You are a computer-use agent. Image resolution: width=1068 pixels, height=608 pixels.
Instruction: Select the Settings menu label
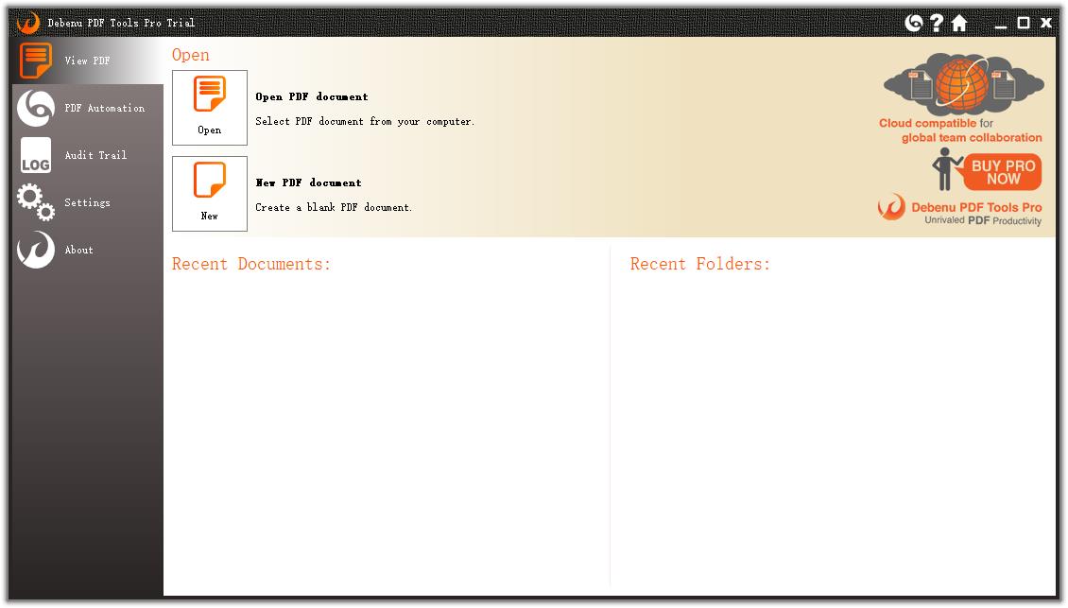(x=87, y=202)
